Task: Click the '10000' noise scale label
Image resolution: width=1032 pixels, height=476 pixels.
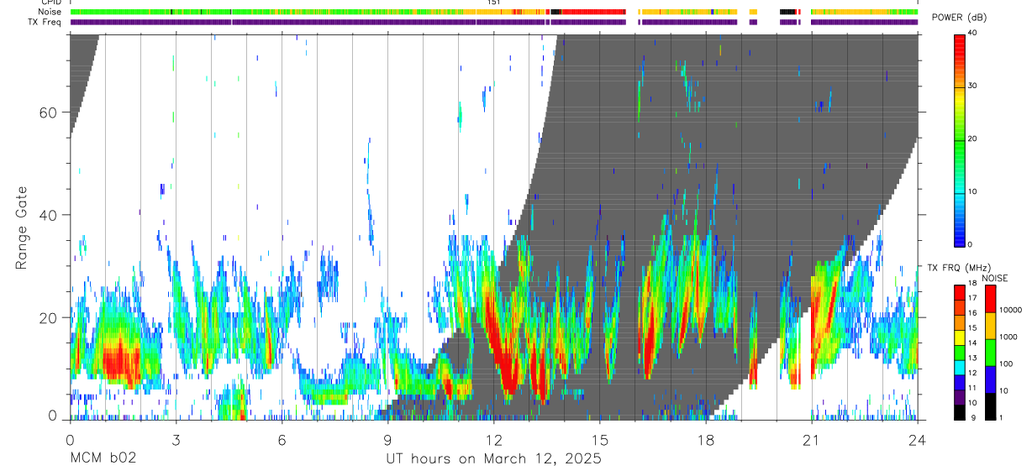Action: pos(1011,310)
